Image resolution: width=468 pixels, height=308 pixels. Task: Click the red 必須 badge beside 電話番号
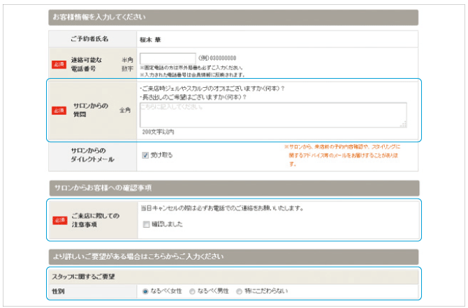[x=59, y=64]
